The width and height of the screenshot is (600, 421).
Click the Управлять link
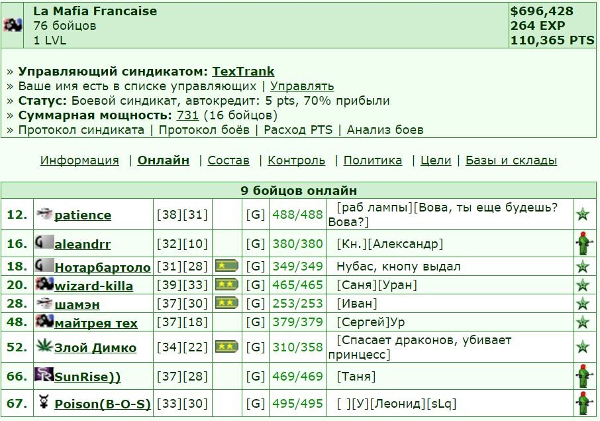302,86
